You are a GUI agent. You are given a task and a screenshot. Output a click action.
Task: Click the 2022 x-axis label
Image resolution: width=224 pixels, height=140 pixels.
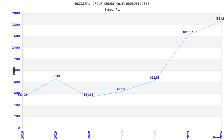click(155, 135)
